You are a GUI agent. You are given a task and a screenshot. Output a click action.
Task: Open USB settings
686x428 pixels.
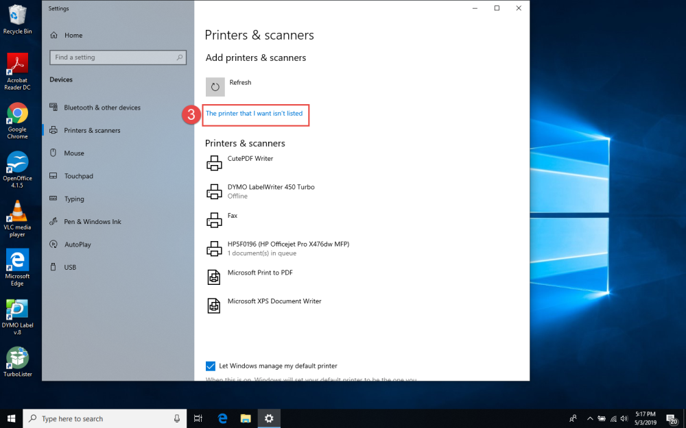pyautogui.click(x=70, y=267)
